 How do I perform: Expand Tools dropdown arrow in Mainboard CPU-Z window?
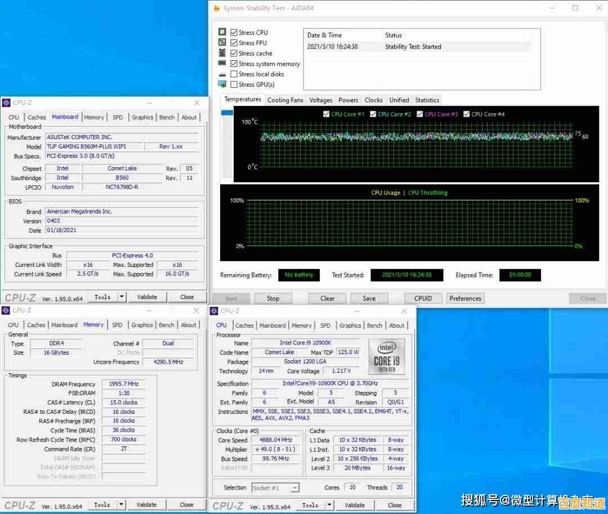coord(122,297)
